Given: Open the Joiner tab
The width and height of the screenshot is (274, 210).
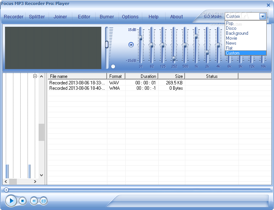Looking at the screenshot, I should [60, 17].
